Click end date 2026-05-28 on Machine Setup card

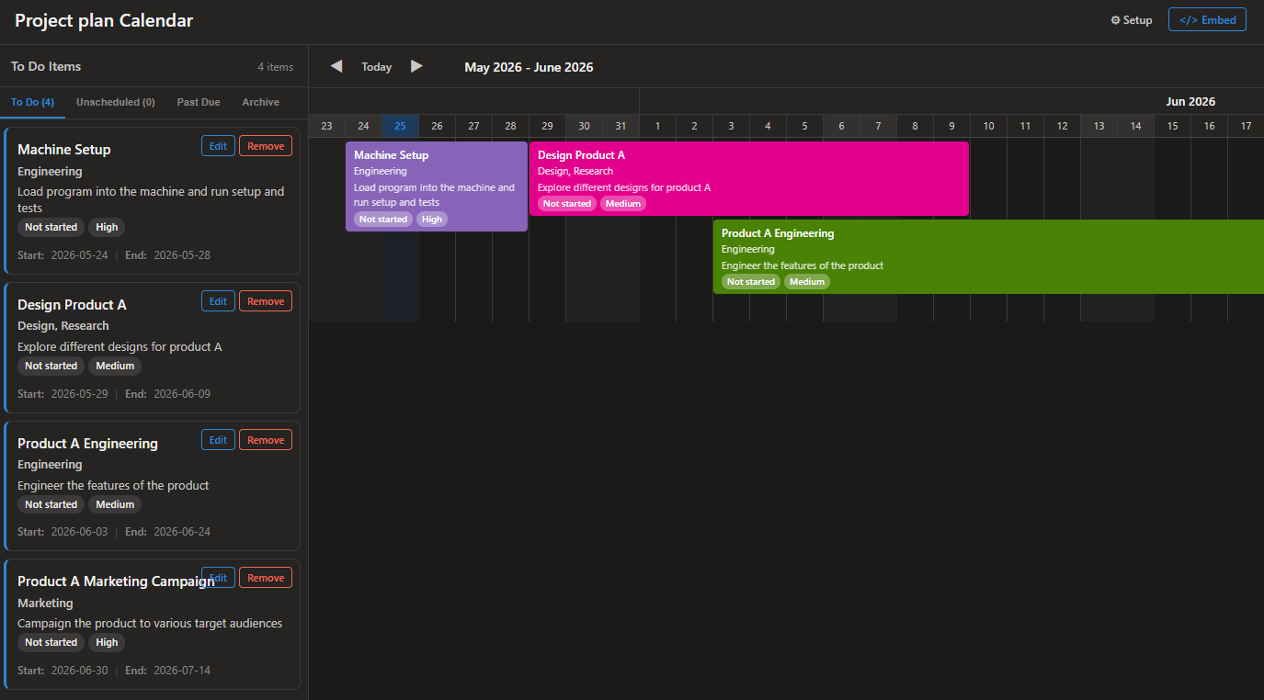pos(182,255)
